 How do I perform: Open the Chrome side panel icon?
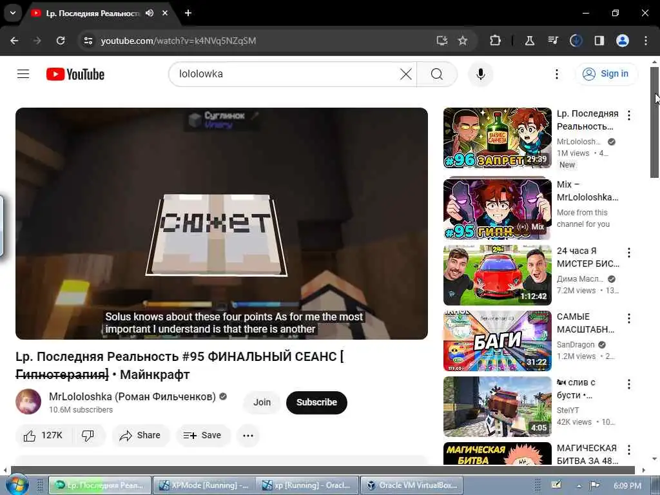coord(599,41)
